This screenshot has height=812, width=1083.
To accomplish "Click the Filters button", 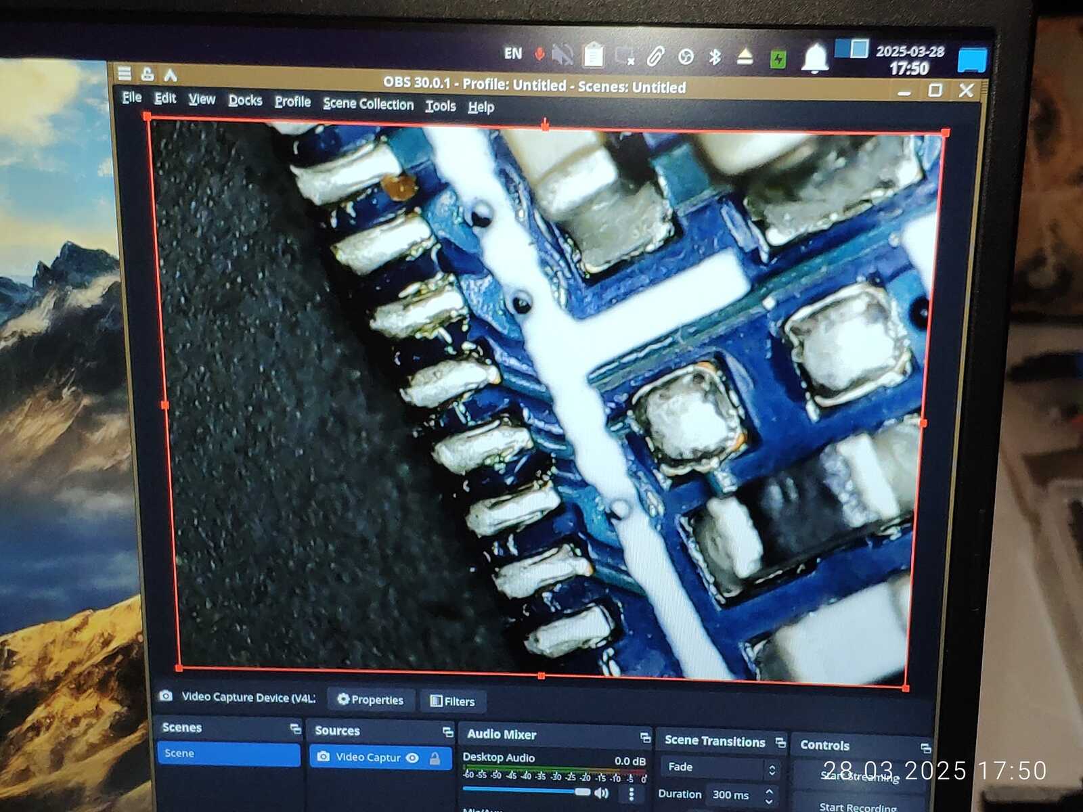I will pos(453,702).
